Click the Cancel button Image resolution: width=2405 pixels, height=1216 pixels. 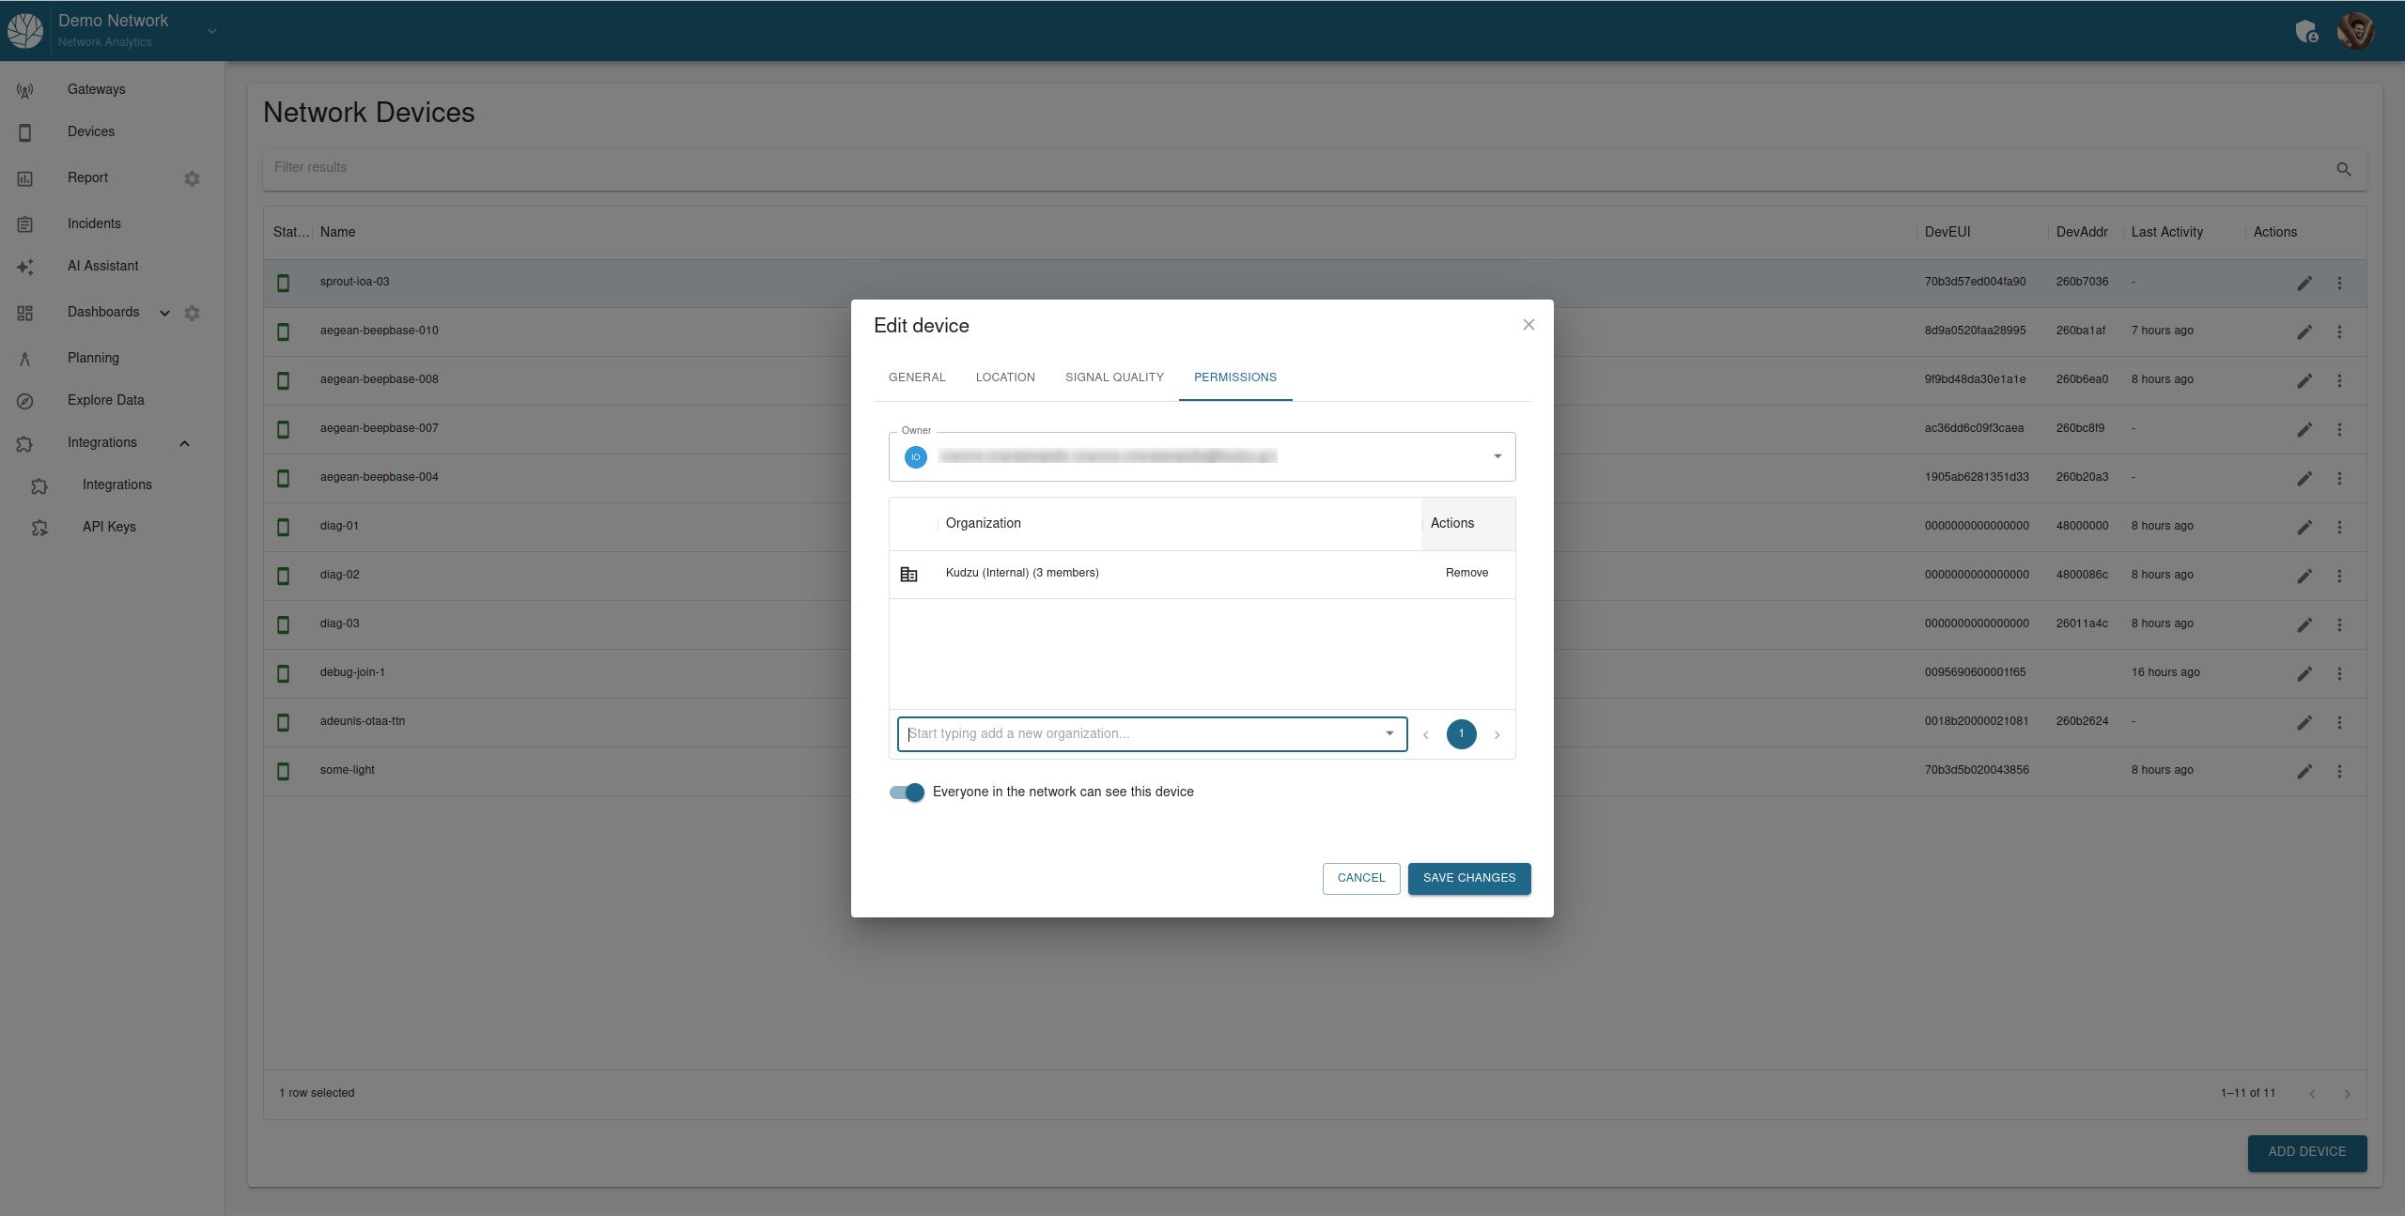tap(1360, 878)
